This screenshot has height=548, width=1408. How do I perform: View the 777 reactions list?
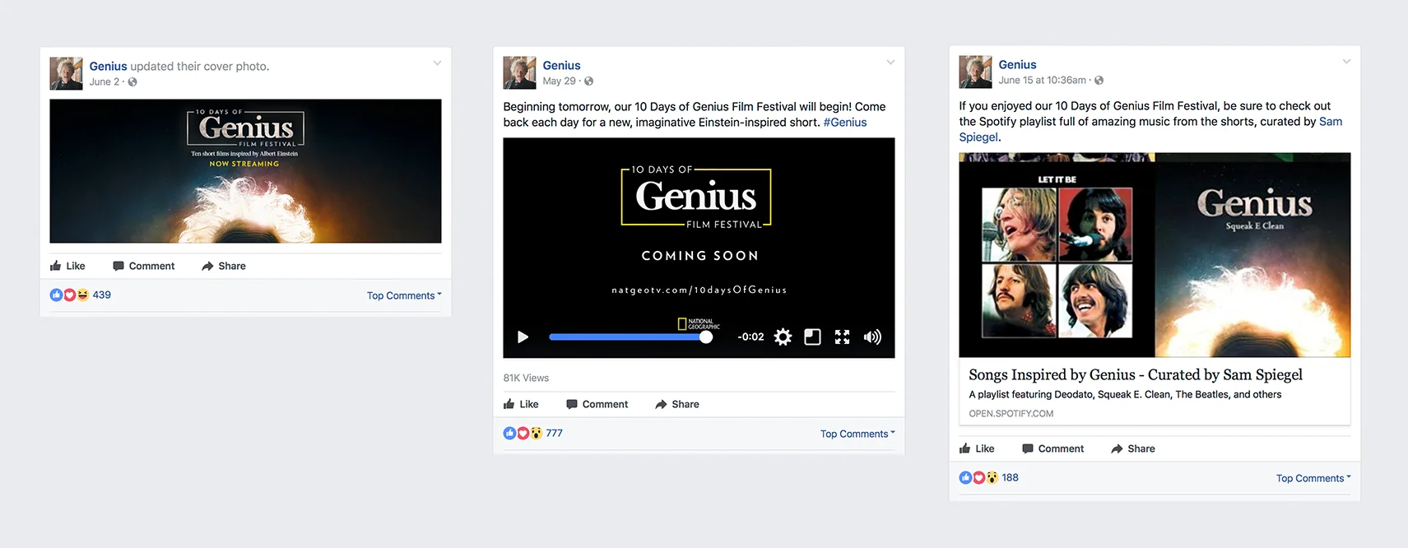click(x=554, y=433)
